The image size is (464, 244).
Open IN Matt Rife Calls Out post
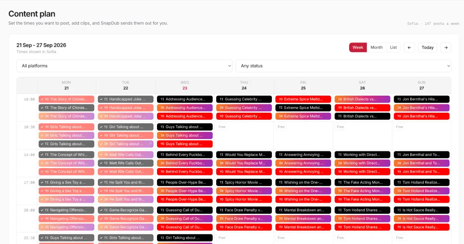click(126, 155)
